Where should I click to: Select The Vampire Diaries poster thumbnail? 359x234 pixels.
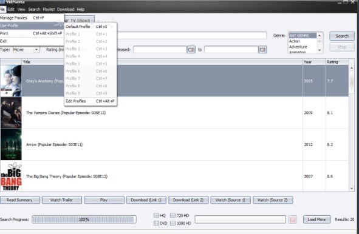point(11,113)
